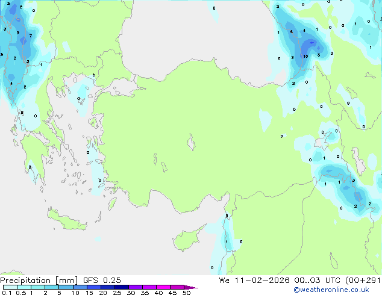Select the 2–5 mm legend swatch
The height and width of the screenshot is (295, 382).
52,287
